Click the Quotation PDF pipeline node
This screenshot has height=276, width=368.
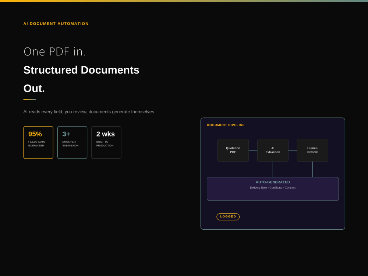(233, 150)
